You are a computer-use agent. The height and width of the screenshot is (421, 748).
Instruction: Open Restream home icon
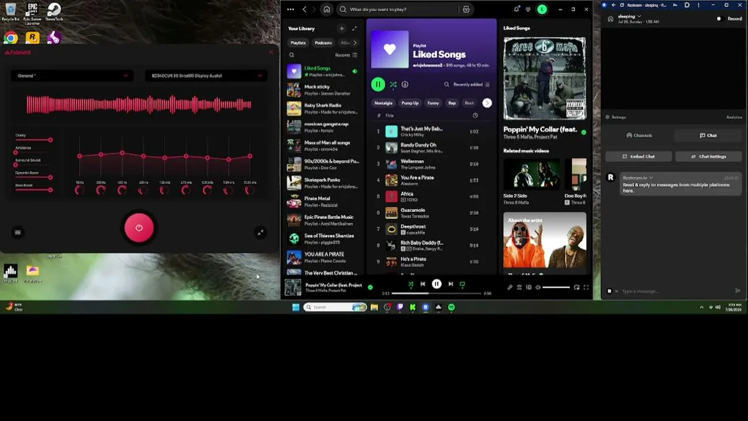(x=610, y=19)
